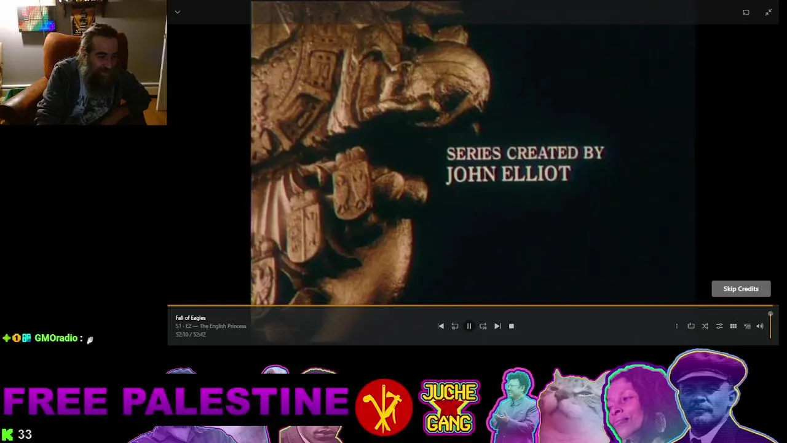
Task: Toggle repeat mode
Action: tap(690, 326)
